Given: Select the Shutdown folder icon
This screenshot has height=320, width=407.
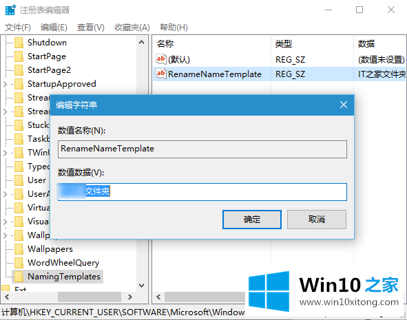Looking at the screenshot, I should [19, 43].
